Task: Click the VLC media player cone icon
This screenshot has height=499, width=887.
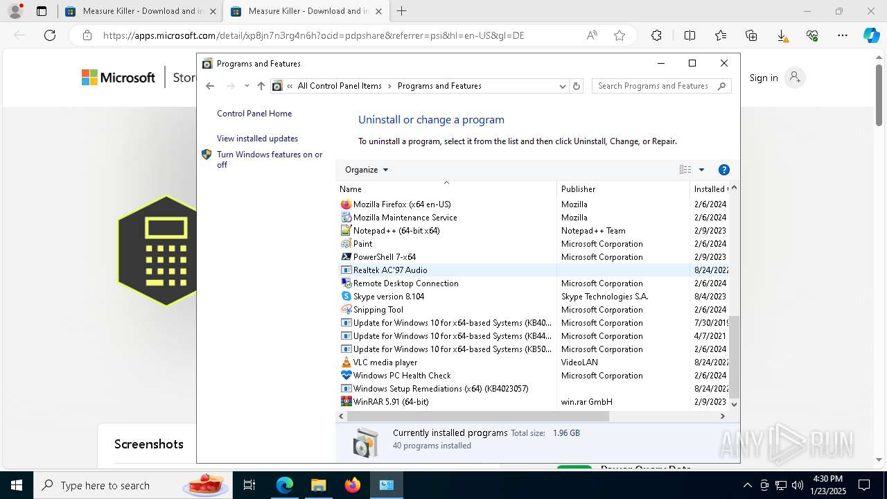Action: coord(346,362)
